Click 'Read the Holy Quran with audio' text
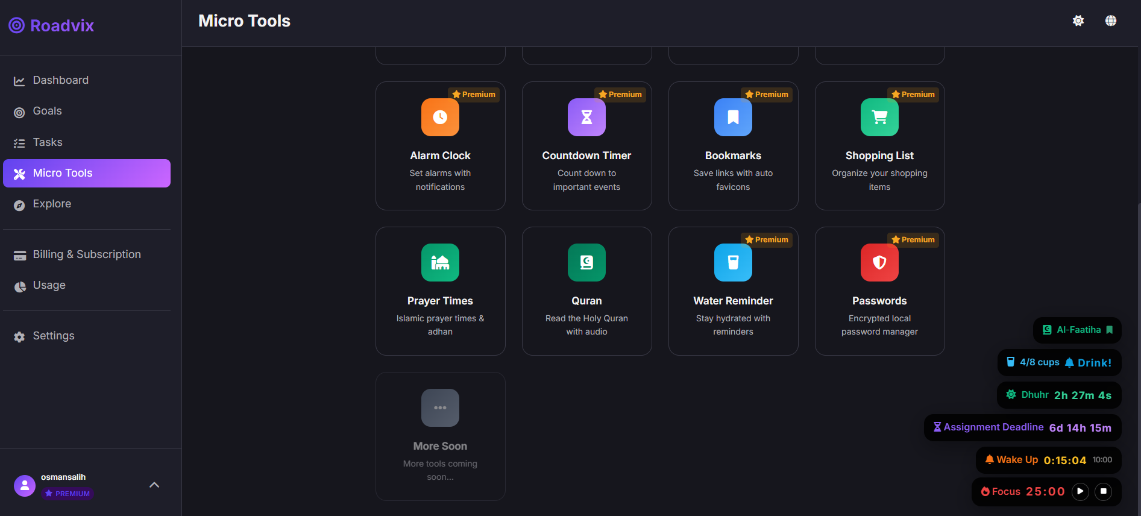 point(586,325)
